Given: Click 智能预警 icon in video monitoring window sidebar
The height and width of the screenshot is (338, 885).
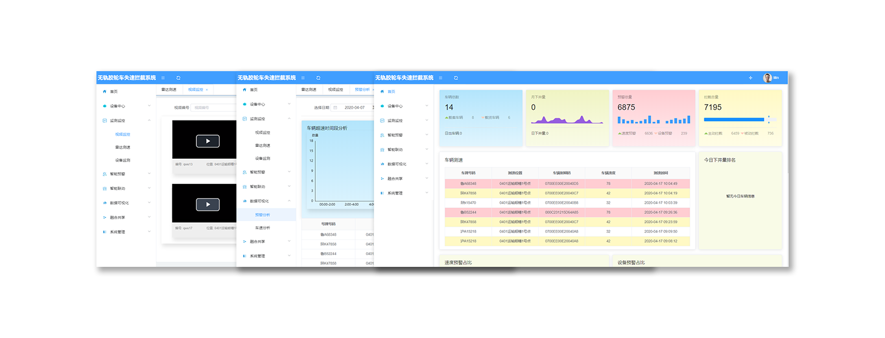Looking at the screenshot, I should [x=105, y=174].
